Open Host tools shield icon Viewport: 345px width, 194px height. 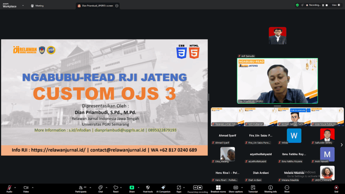[x=148, y=188]
